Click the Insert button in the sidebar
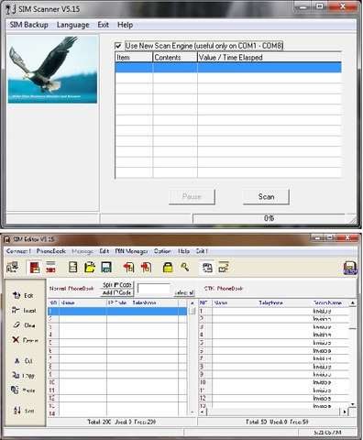 (x=24, y=311)
